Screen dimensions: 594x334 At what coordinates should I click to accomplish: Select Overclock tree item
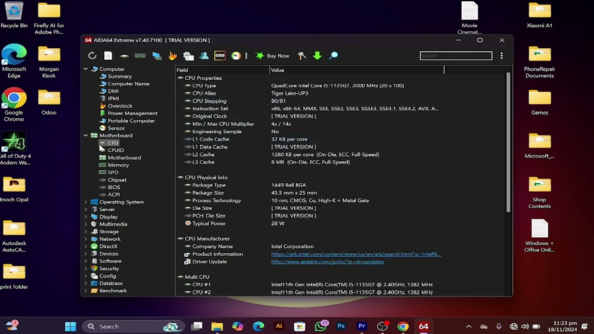(120, 106)
